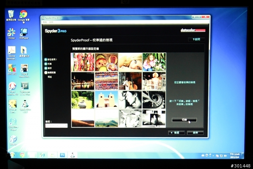This screenshot has height=169, width=253.
Task: Click the green hills landscape thumbnail
Action: (x=106, y=118)
